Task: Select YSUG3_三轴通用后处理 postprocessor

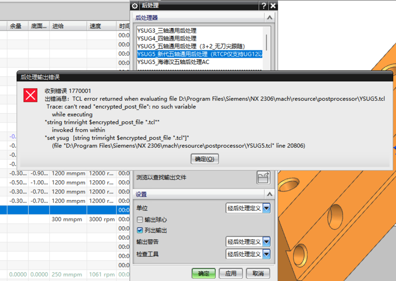Action: [167, 31]
